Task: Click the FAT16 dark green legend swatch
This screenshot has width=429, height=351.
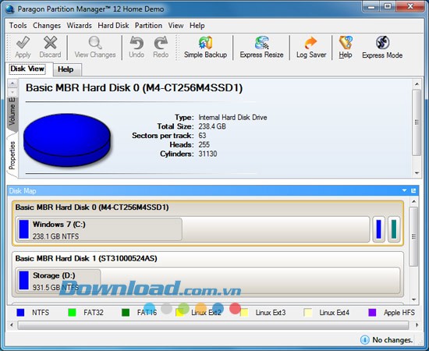Action: [126, 313]
